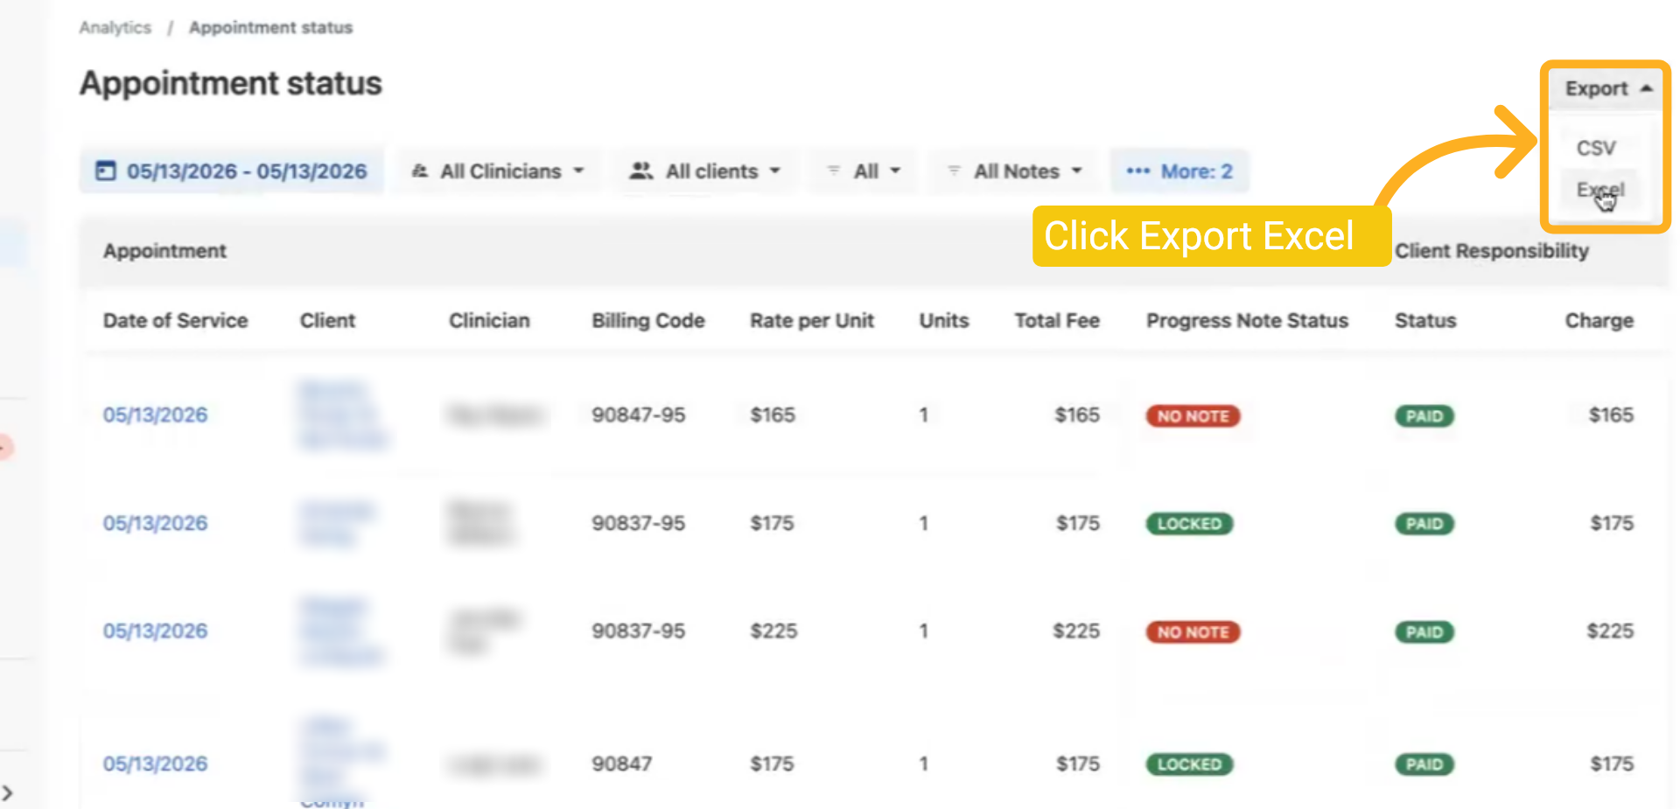Expand All Clinicians filter
The width and height of the screenshot is (1680, 809).
click(x=498, y=171)
